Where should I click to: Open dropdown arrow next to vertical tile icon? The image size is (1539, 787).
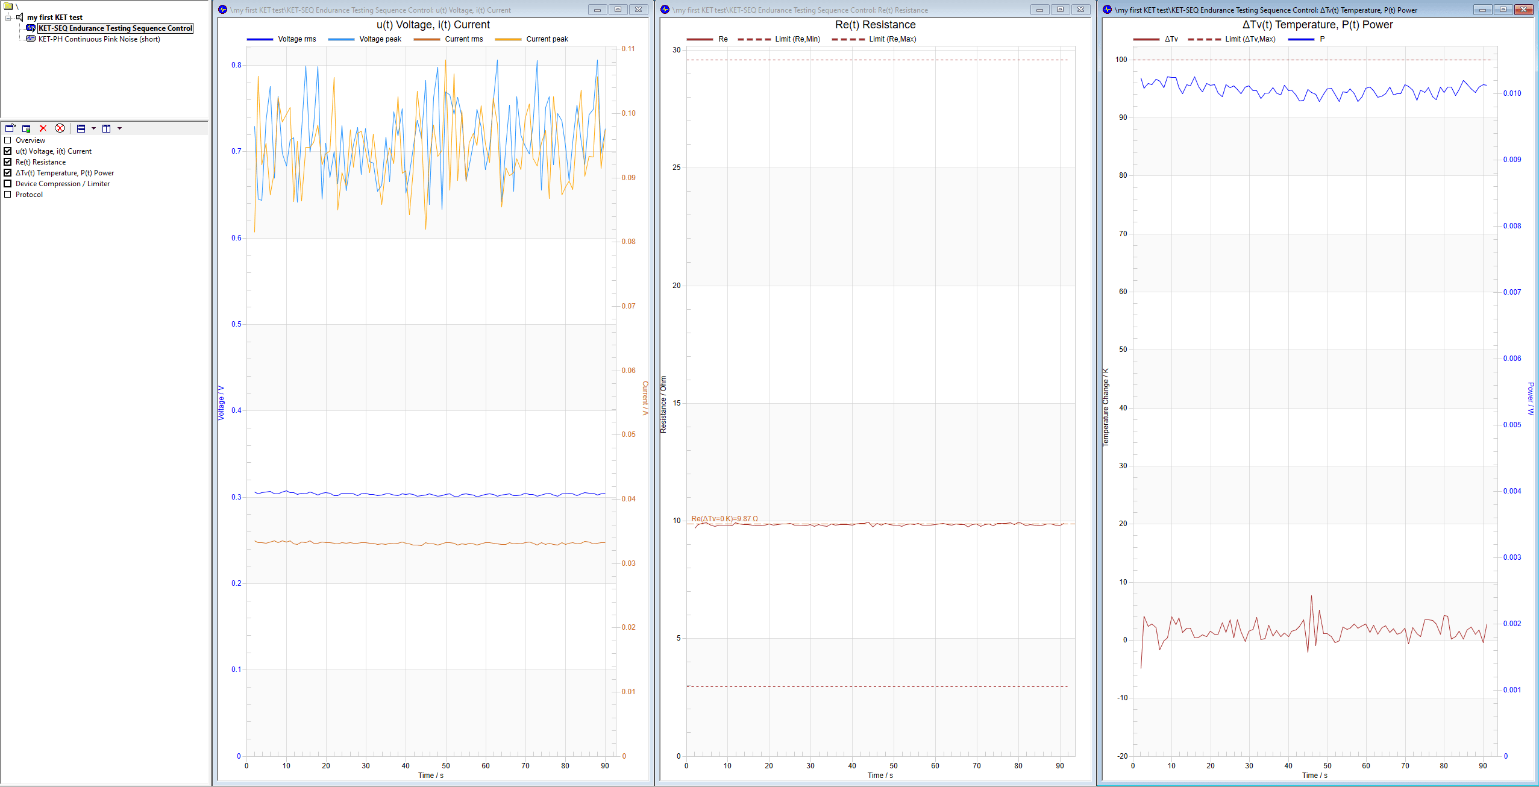click(x=119, y=128)
